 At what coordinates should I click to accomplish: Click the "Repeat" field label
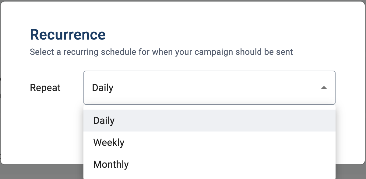pyautogui.click(x=45, y=88)
